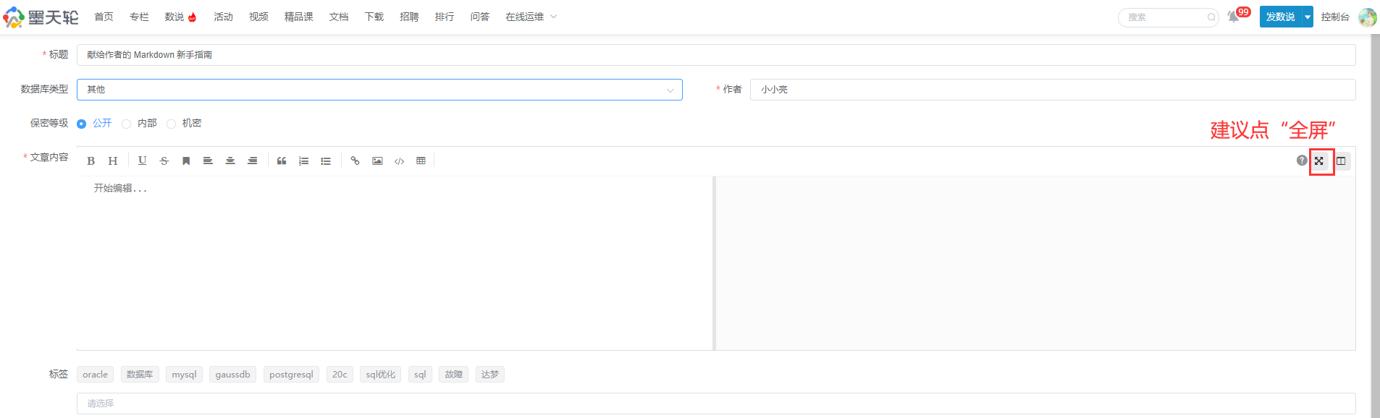
Task: Add the mysql tag
Action: 184,375
